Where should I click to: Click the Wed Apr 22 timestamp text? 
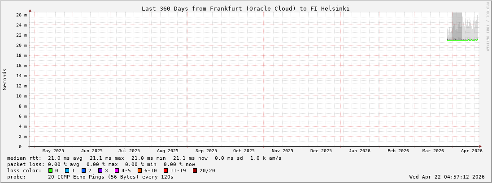click(447, 177)
